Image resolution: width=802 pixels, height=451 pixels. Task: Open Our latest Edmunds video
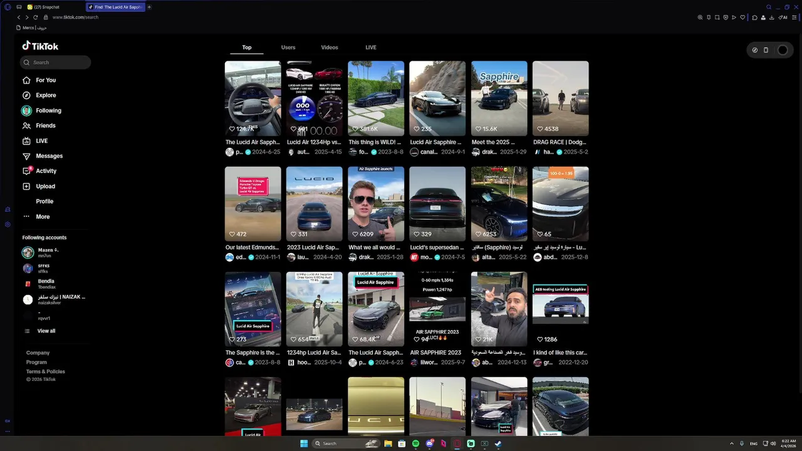click(253, 204)
